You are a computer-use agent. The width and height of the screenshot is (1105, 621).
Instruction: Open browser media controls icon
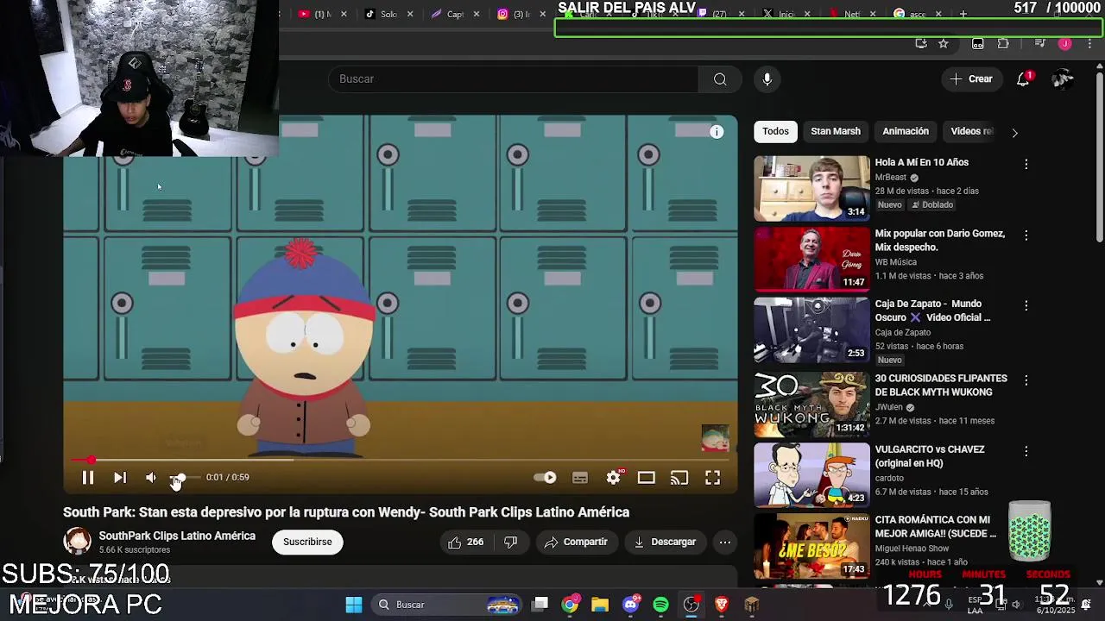(x=1040, y=43)
